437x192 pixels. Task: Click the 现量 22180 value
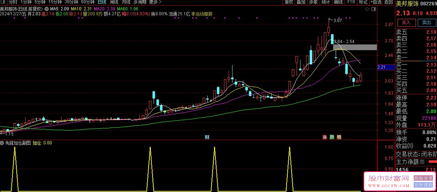pos(429,118)
